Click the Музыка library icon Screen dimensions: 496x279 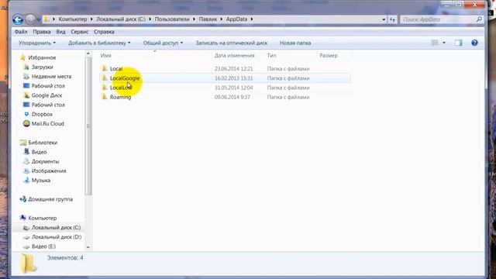click(x=26, y=181)
